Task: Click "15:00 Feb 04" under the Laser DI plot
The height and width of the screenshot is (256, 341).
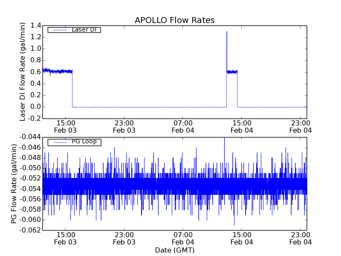Action: click(x=242, y=127)
